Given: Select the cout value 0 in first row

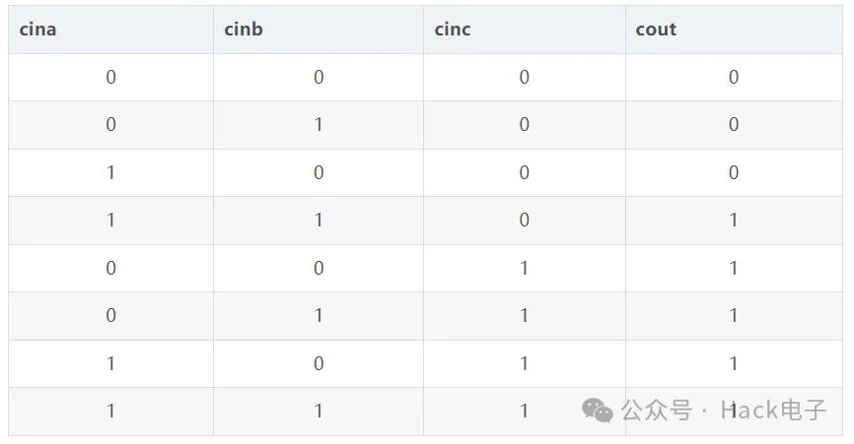Looking at the screenshot, I should tap(734, 77).
